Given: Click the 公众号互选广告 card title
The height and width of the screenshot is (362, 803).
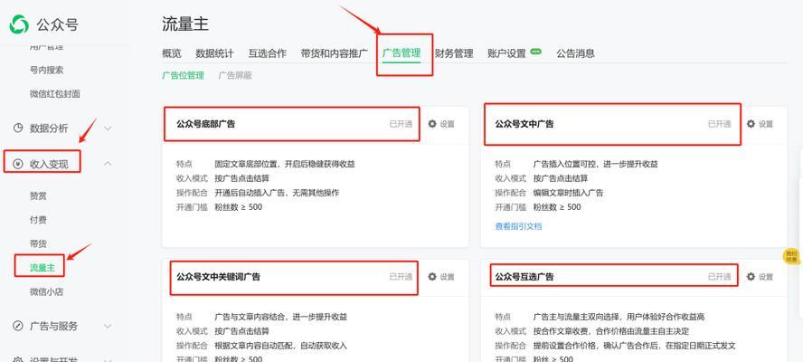Looking at the screenshot, I should [x=524, y=276].
